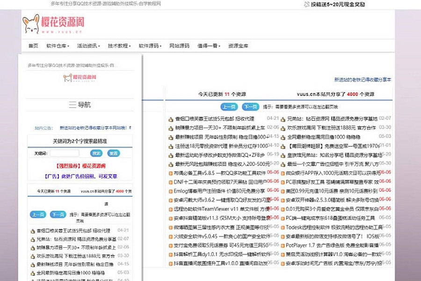Screen dimensions: 421x281
Task: Click the small 樱花资源阁 logo in the mobile preview
Action: pos(80,77)
